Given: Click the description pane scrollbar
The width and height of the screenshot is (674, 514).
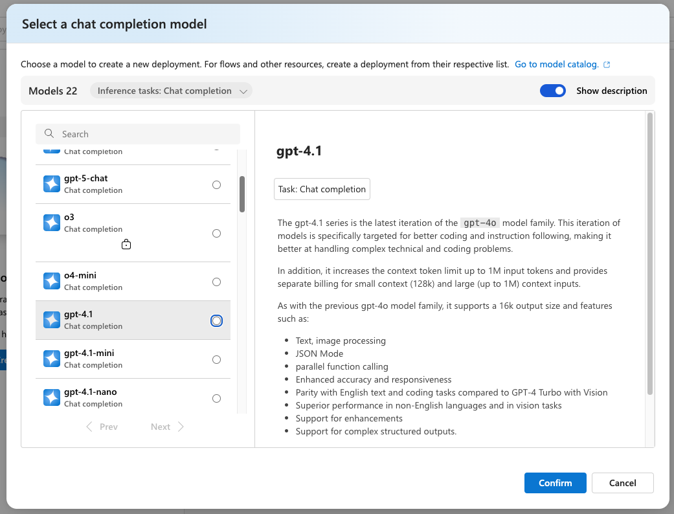Looking at the screenshot, I should click(650, 254).
